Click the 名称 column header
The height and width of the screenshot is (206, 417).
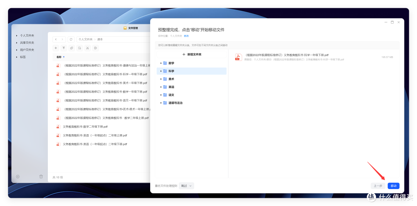click(59, 57)
